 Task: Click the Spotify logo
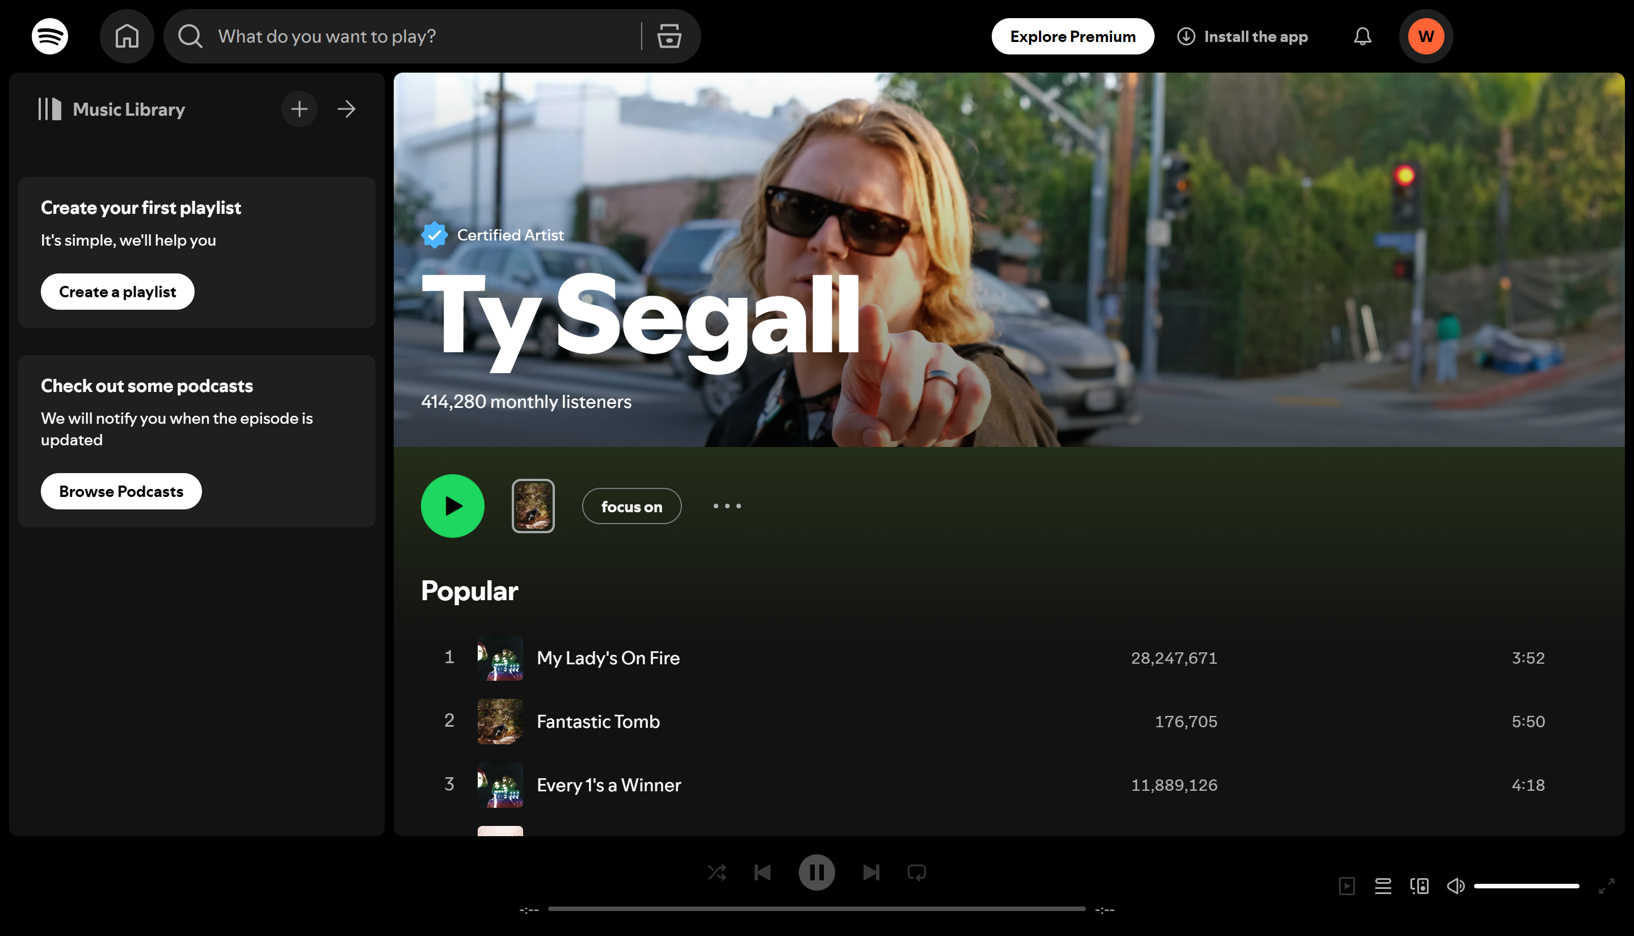pos(49,37)
